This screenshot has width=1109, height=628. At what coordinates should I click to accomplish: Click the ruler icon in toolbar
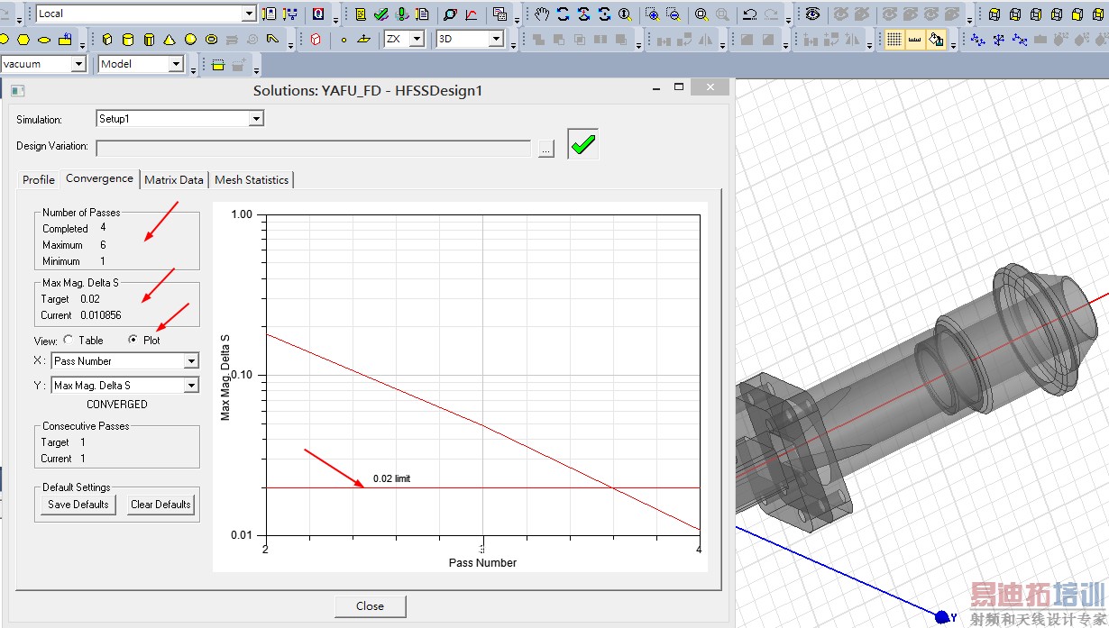tap(915, 40)
